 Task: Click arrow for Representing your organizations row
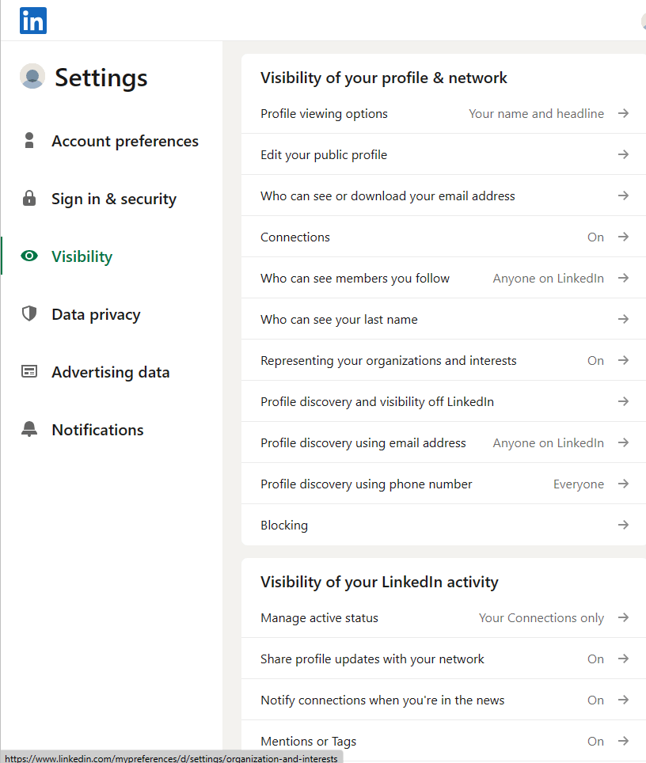(x=623, y=360)
